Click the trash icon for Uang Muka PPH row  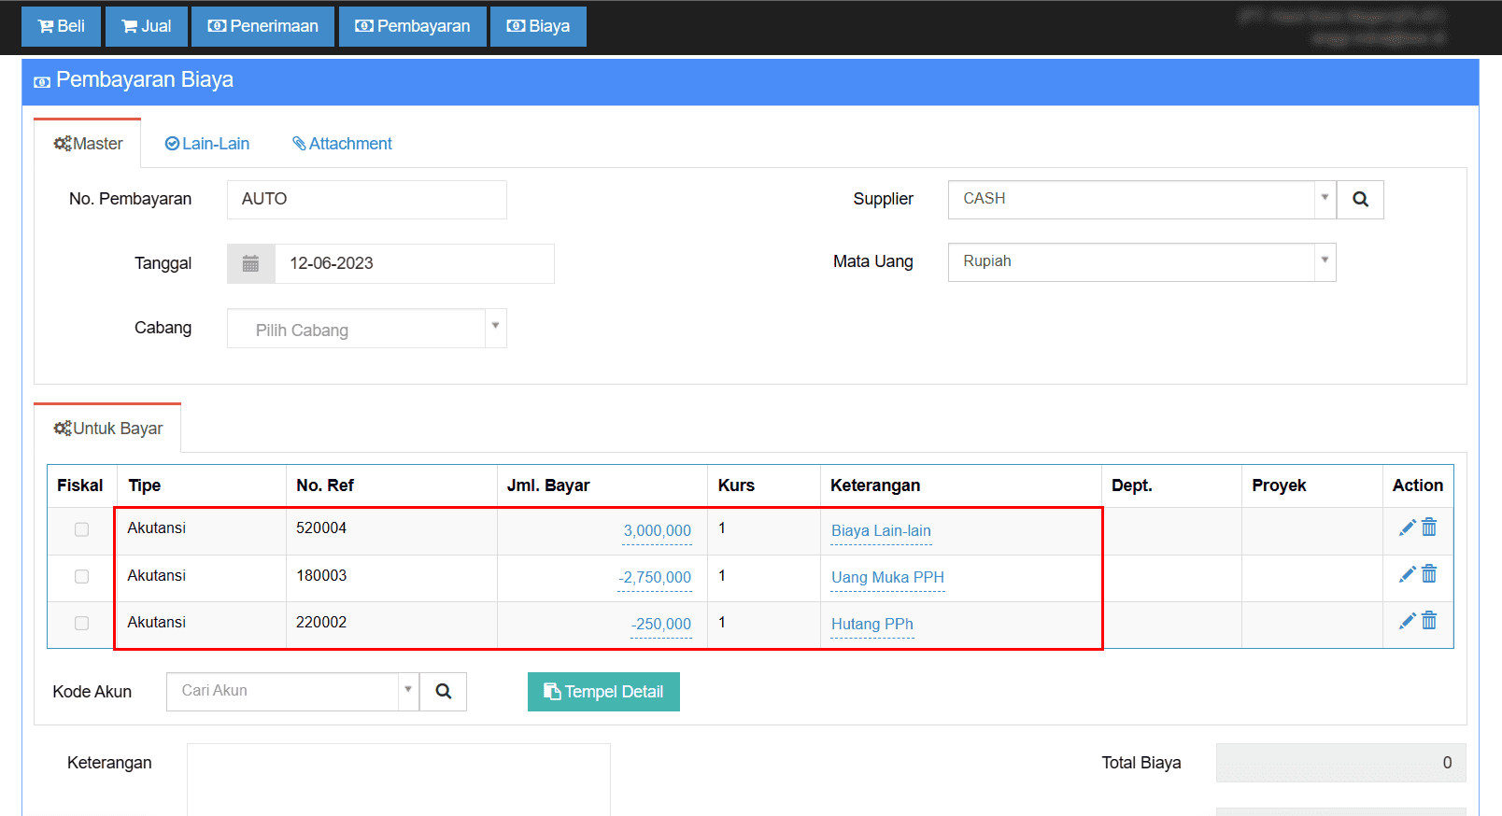point(1429,575)
